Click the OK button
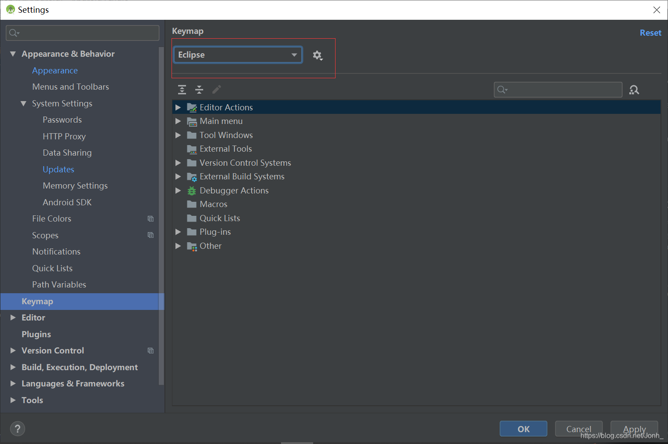This screenshot has height=444, width=668. coord(523,429)
